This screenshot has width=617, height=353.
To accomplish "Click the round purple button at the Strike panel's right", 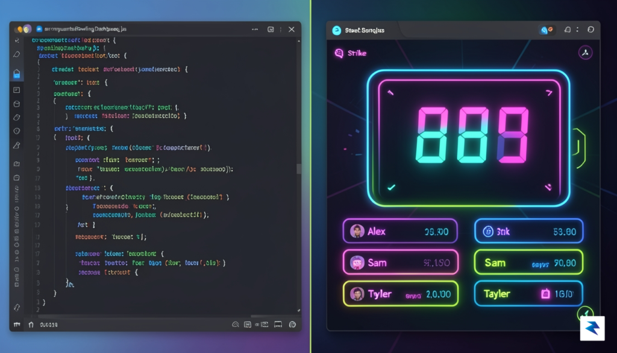I will pyautogui.click(x=586, y=52).
